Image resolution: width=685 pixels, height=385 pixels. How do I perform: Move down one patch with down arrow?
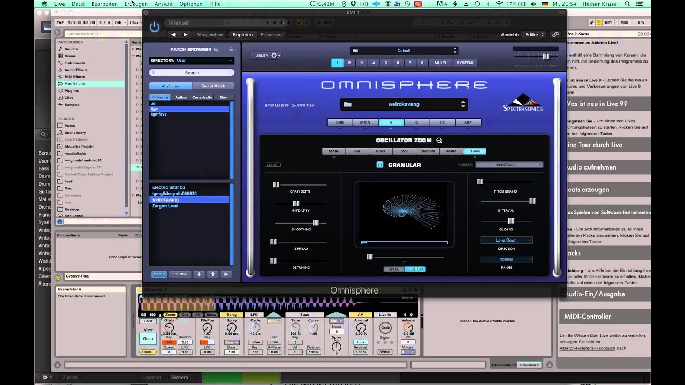click(199, 274)
